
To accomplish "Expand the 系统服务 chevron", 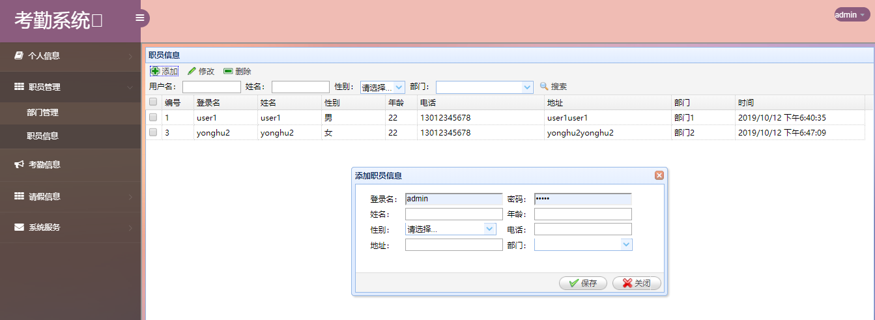I will point(130,228).
